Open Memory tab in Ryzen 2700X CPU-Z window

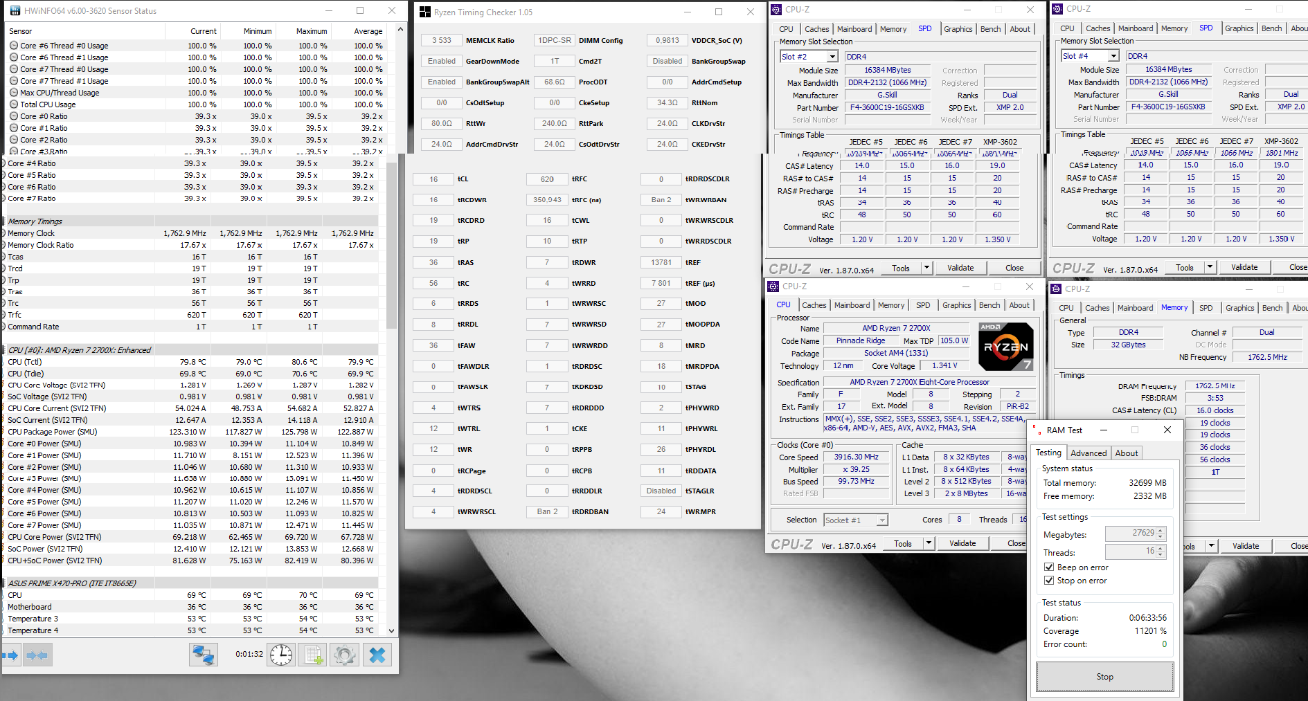click(891, 305)
